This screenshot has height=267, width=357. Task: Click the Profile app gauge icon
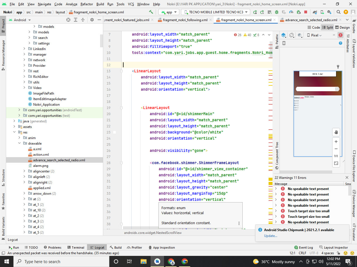291,12
